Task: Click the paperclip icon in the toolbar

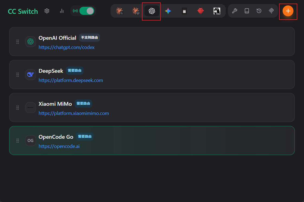Action: point(271,11)
